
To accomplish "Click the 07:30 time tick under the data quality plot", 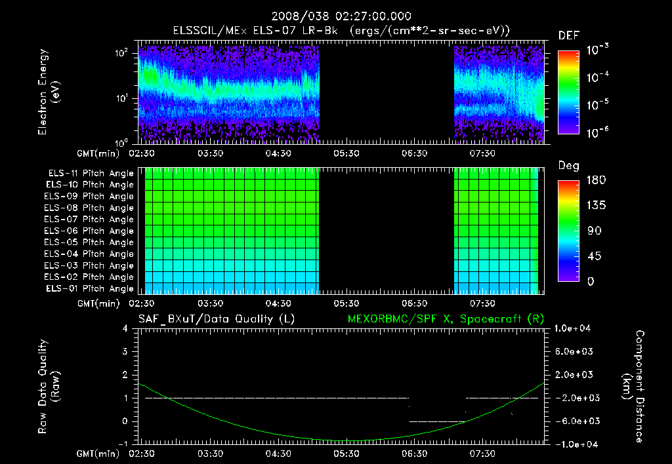I will pos(482,454).
